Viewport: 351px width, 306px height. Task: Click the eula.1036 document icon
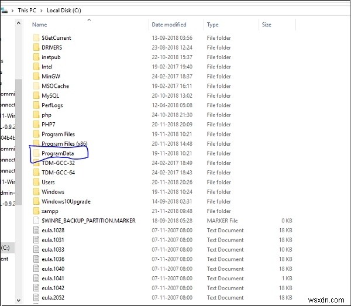[x=36, y=259]
